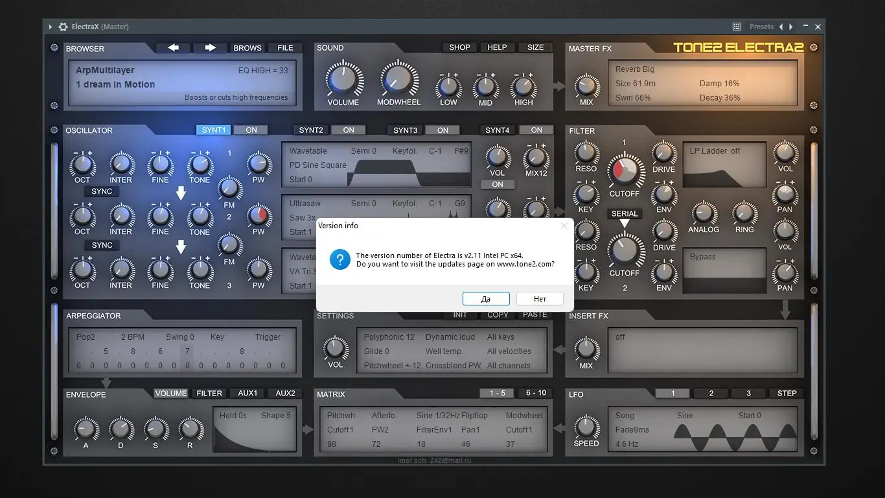The width and height of the screenshot is (885, 498).
Task: Open the Presets dropdown in the title bar
Action: tap(761, 27)
